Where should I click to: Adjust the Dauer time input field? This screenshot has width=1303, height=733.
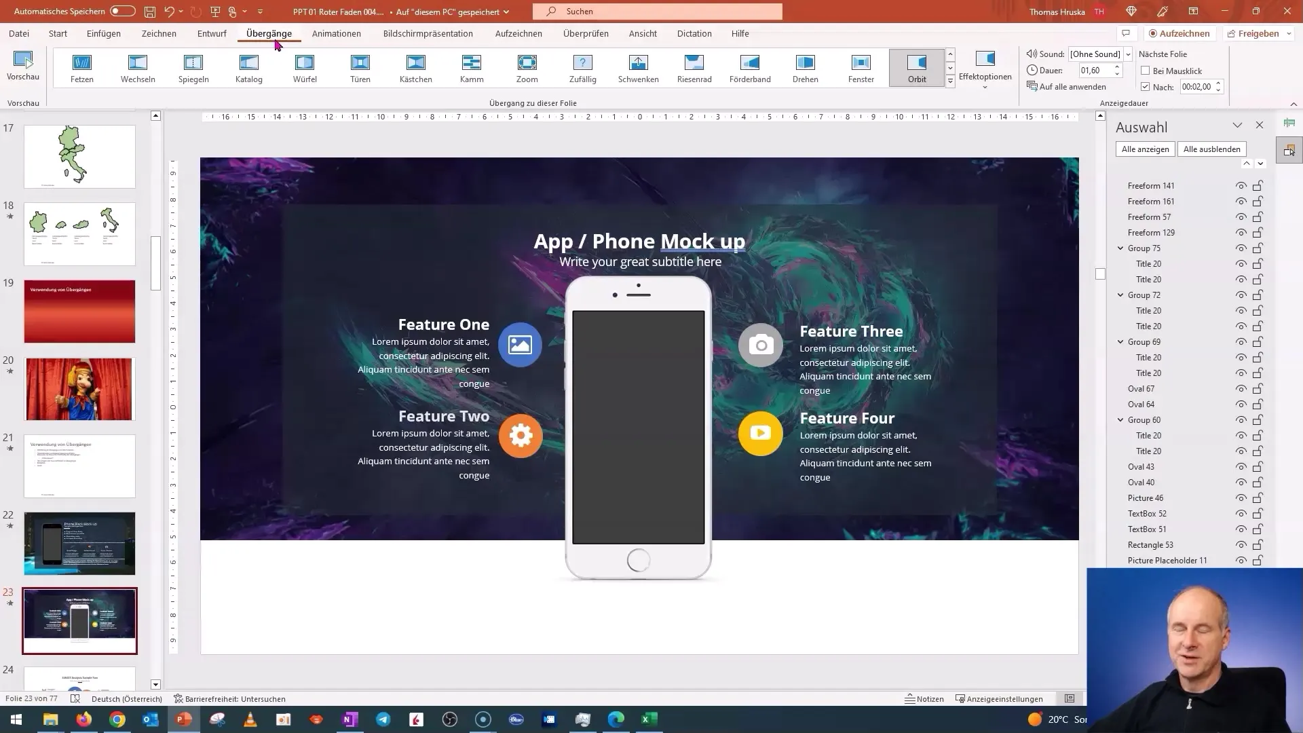pyautogui.click(x=1093, y=70)
